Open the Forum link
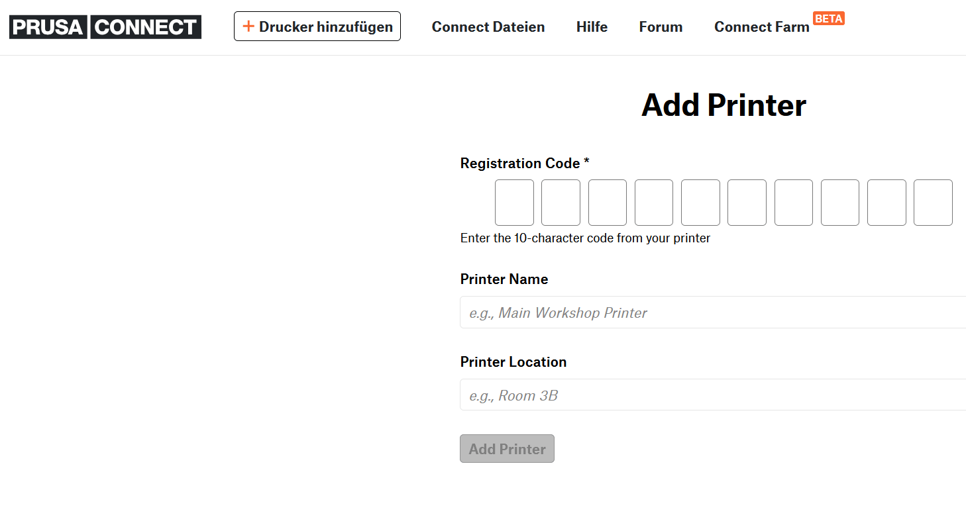 [661, 27]
